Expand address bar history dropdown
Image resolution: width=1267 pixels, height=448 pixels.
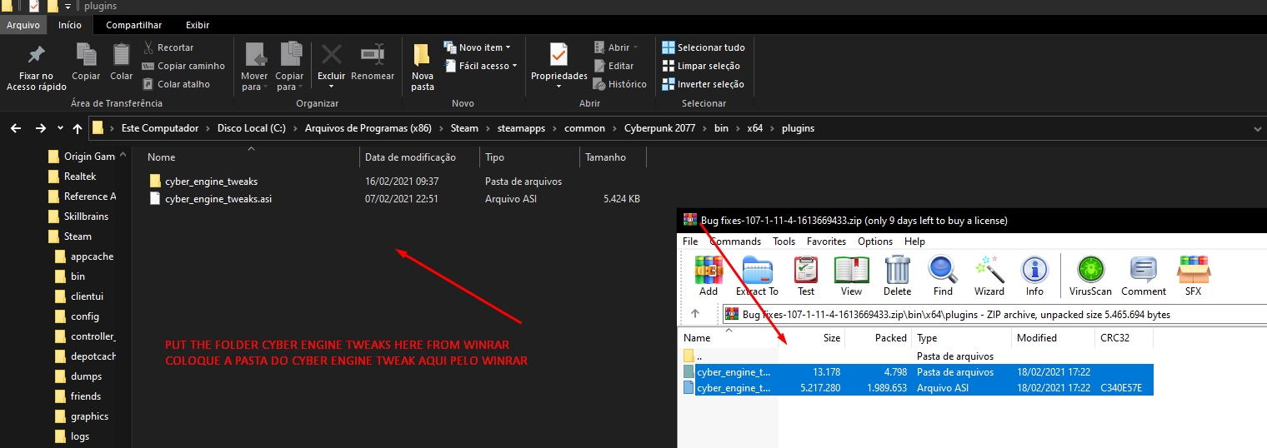tap(1258, 129)
